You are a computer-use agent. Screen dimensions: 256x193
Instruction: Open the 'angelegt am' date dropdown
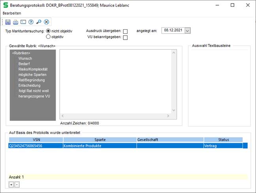pyautogui.click(x=188, y=31)
